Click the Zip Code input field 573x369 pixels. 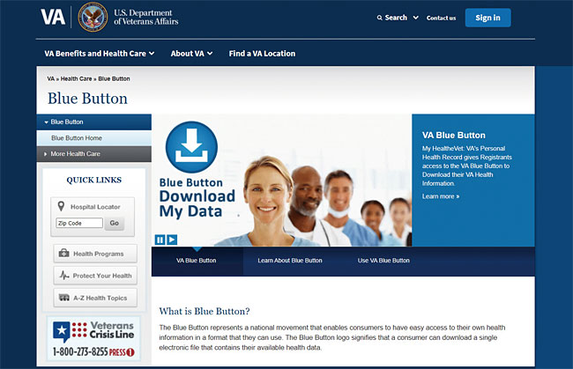pos(79,223)
